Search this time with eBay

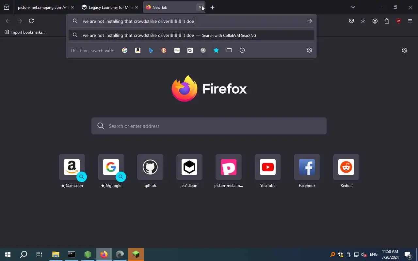click(x=177, y=50)
